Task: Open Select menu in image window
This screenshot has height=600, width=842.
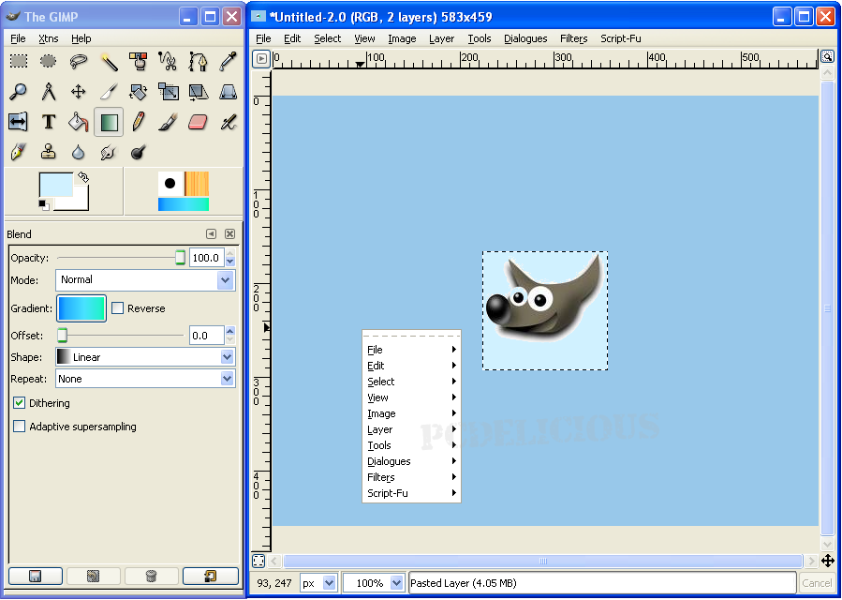Action: click(x=328, y=38)
